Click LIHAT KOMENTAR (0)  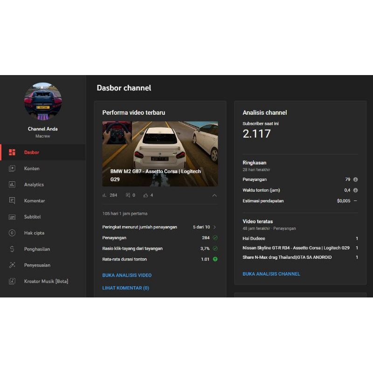tap(125, 288)
